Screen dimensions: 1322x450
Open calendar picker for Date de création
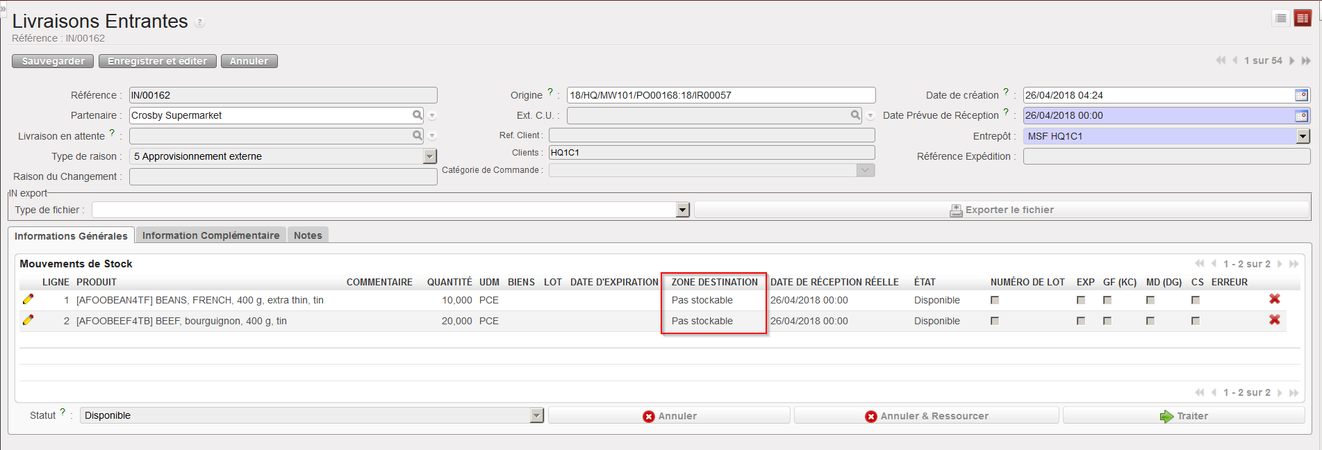tap(1301, 95)
